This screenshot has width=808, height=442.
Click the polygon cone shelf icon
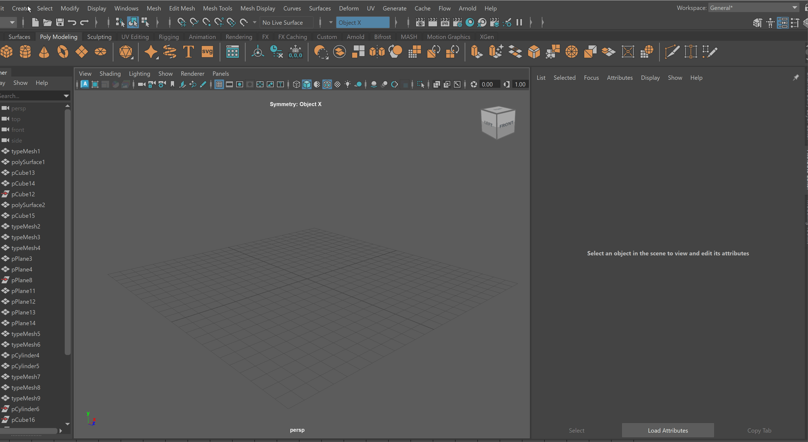[x=44, y=52]
